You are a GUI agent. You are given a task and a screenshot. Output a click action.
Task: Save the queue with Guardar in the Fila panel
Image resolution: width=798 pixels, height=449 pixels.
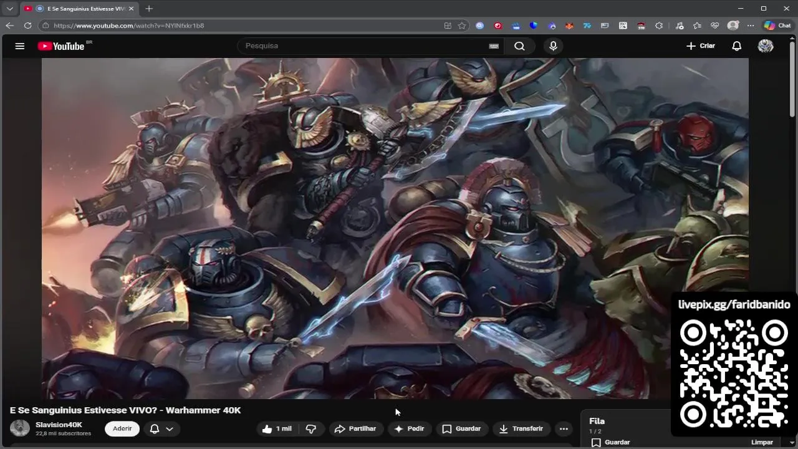pos(610,442)
